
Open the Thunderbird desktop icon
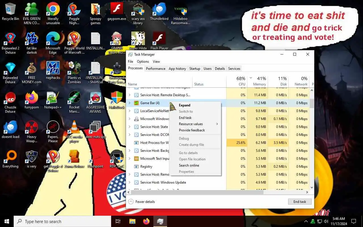pos(159,12)
